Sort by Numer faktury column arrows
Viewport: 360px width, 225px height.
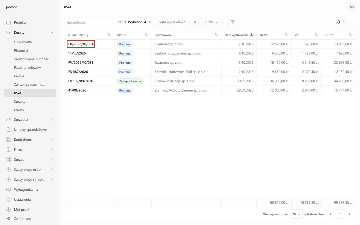coord(109,35)
